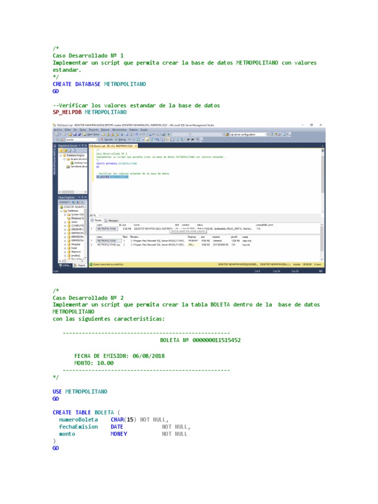Screen dimensions: 378x504
Task: Click the highlighted SP_HELPDB METROPOLITANO line in the editor
Action: click(112, 177)
